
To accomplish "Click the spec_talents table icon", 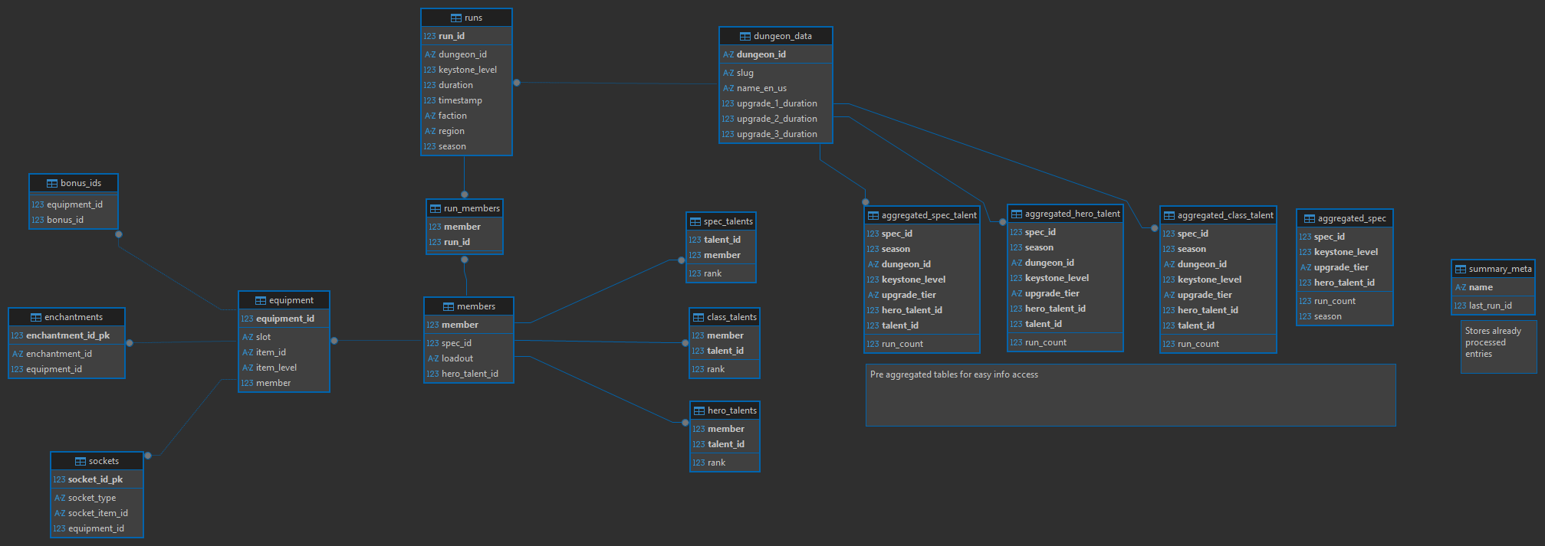I will (695, 221).
